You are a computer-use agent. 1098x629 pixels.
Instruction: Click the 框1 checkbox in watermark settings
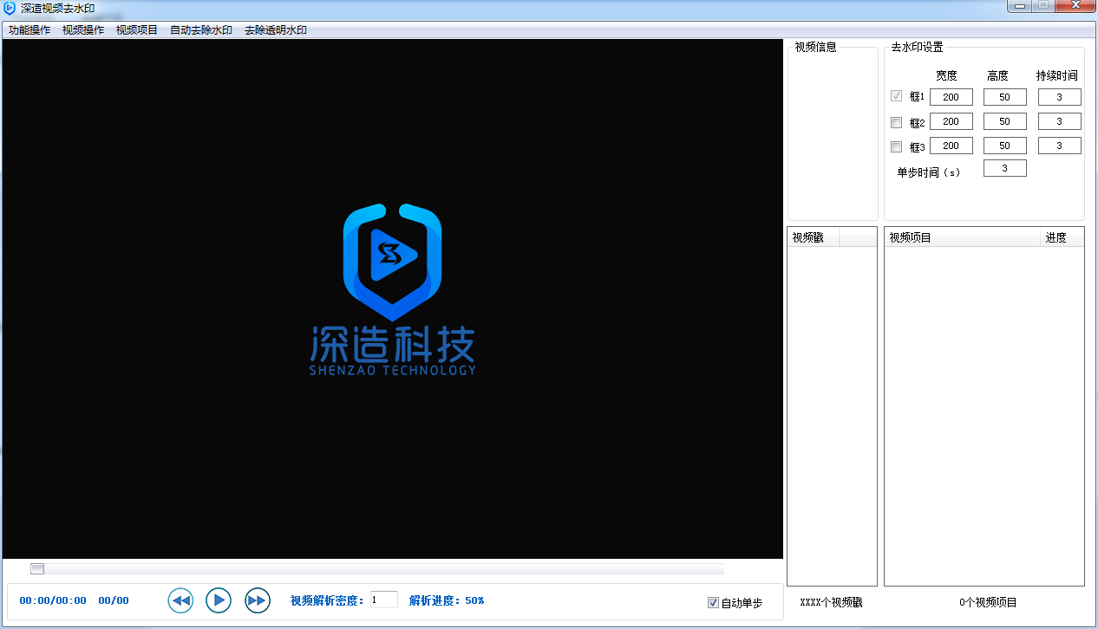coord(896,96)
